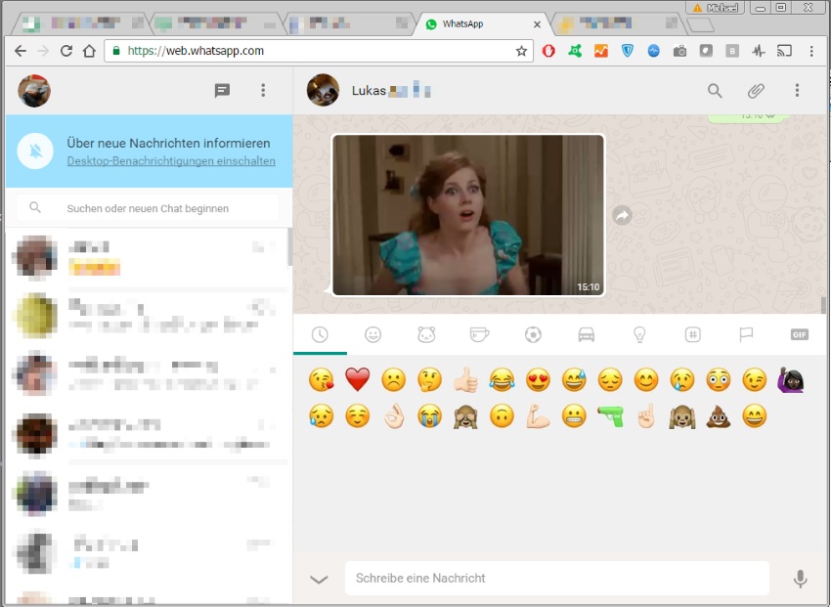Insert the hear-no-evil monkey emoji
This screenshot has height=607, width=831.
point(682,416)
